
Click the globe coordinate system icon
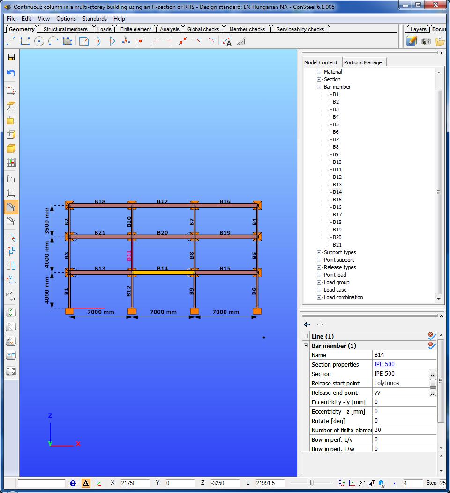[x=73, y=483]
